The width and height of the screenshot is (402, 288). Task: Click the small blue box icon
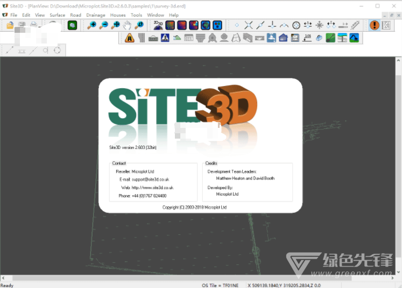319,38
